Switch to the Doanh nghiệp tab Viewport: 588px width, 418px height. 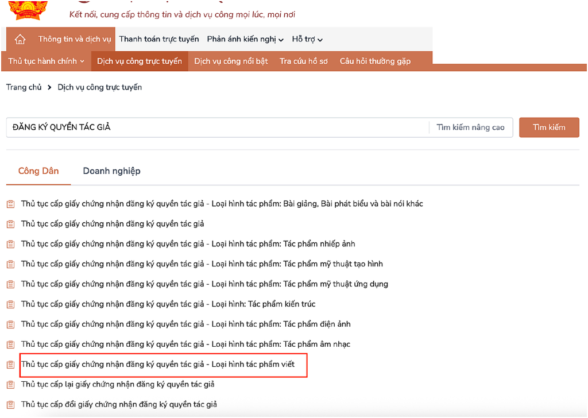(x=112, y=171)
